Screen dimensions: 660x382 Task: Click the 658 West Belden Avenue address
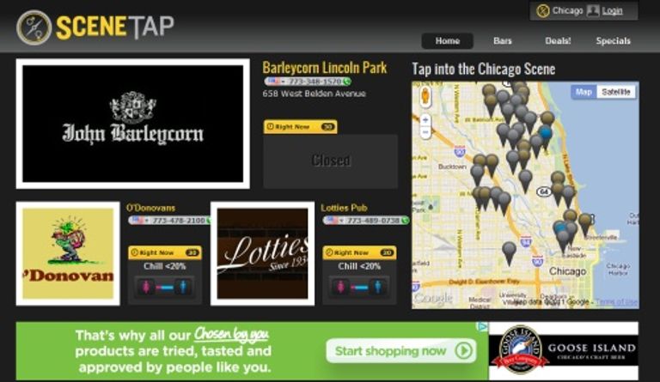(x=314, y=94)
